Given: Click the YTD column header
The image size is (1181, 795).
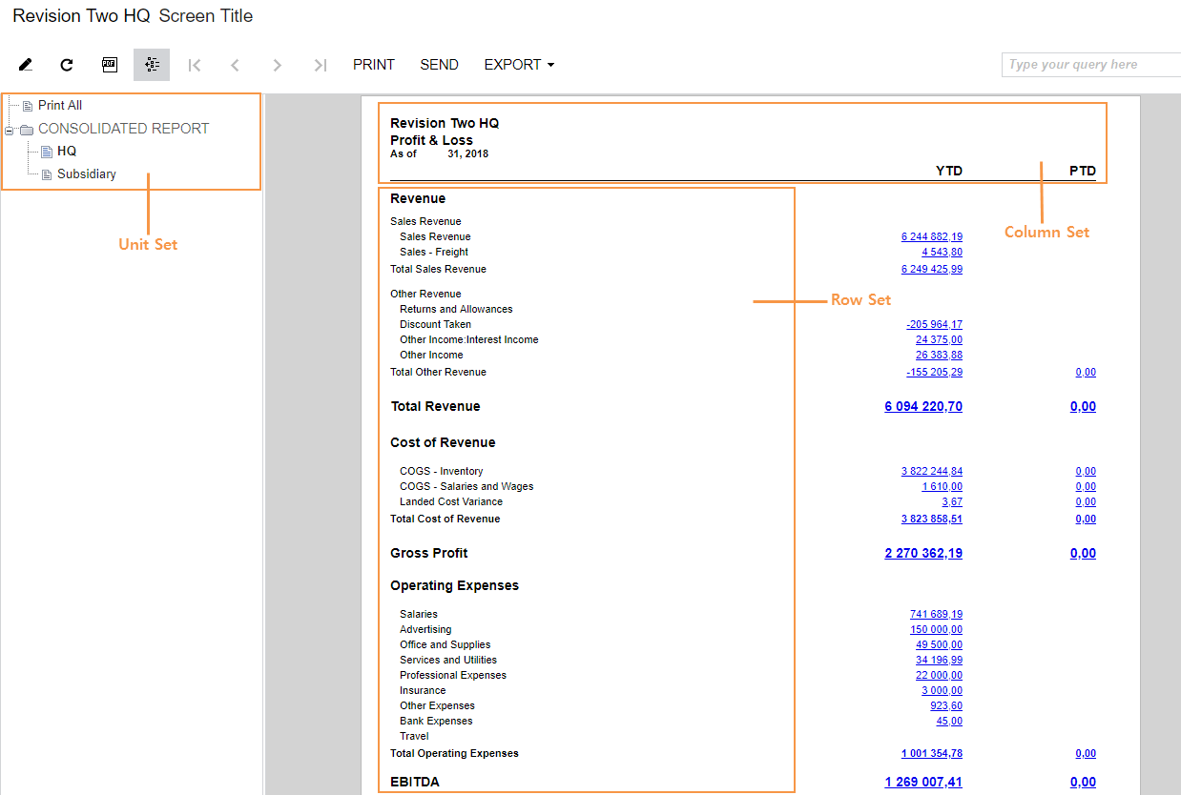Looking at the screenshot, I should click(949, 171).
